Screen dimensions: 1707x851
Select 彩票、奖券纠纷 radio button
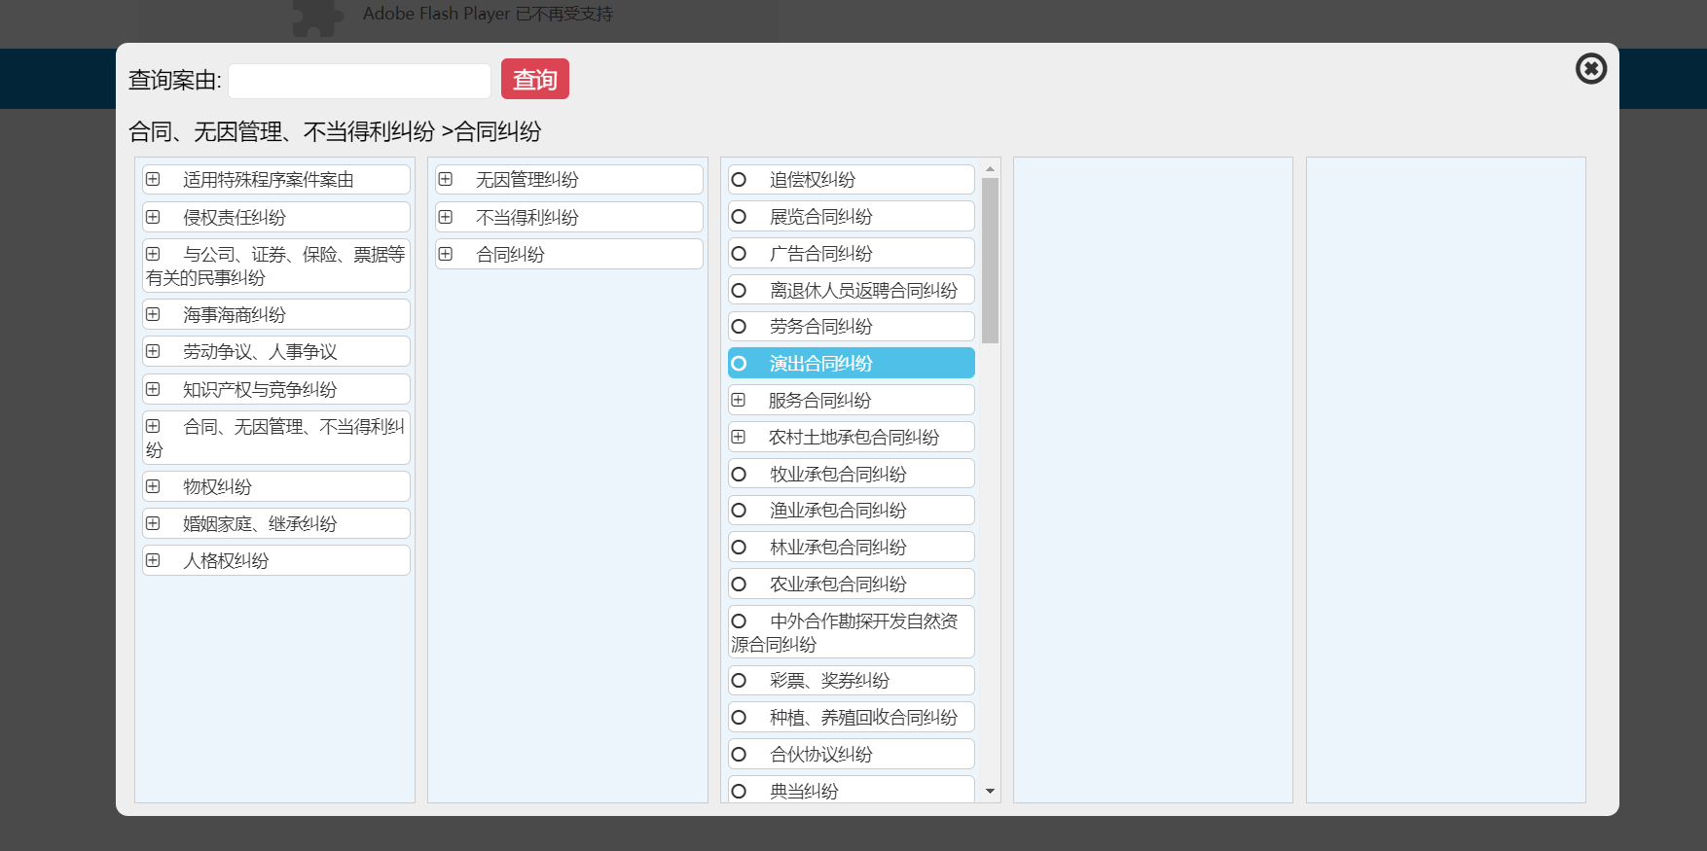click(x=739, y=681)
